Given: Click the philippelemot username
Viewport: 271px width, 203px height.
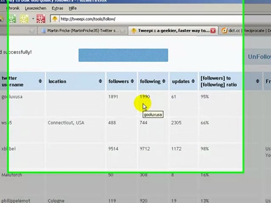Looking at the screenshot, I should click(16, 201).
